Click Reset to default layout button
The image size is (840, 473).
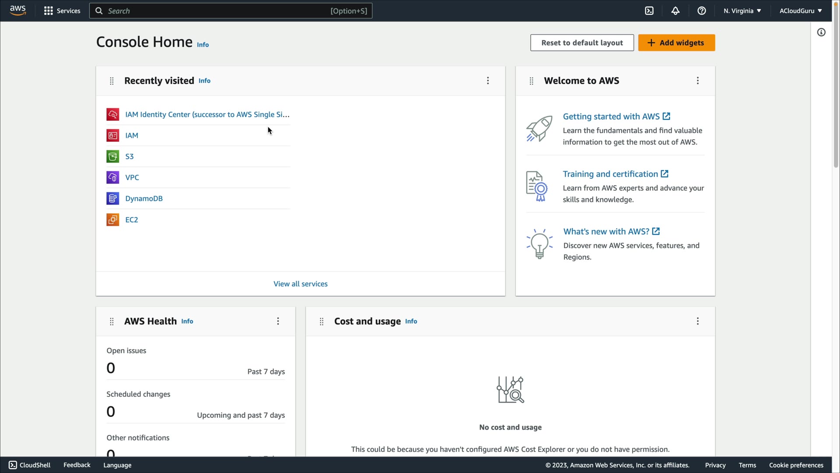(582, 43)
